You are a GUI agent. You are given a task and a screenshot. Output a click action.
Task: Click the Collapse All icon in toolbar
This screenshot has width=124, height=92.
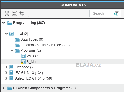tap(14, 14)
